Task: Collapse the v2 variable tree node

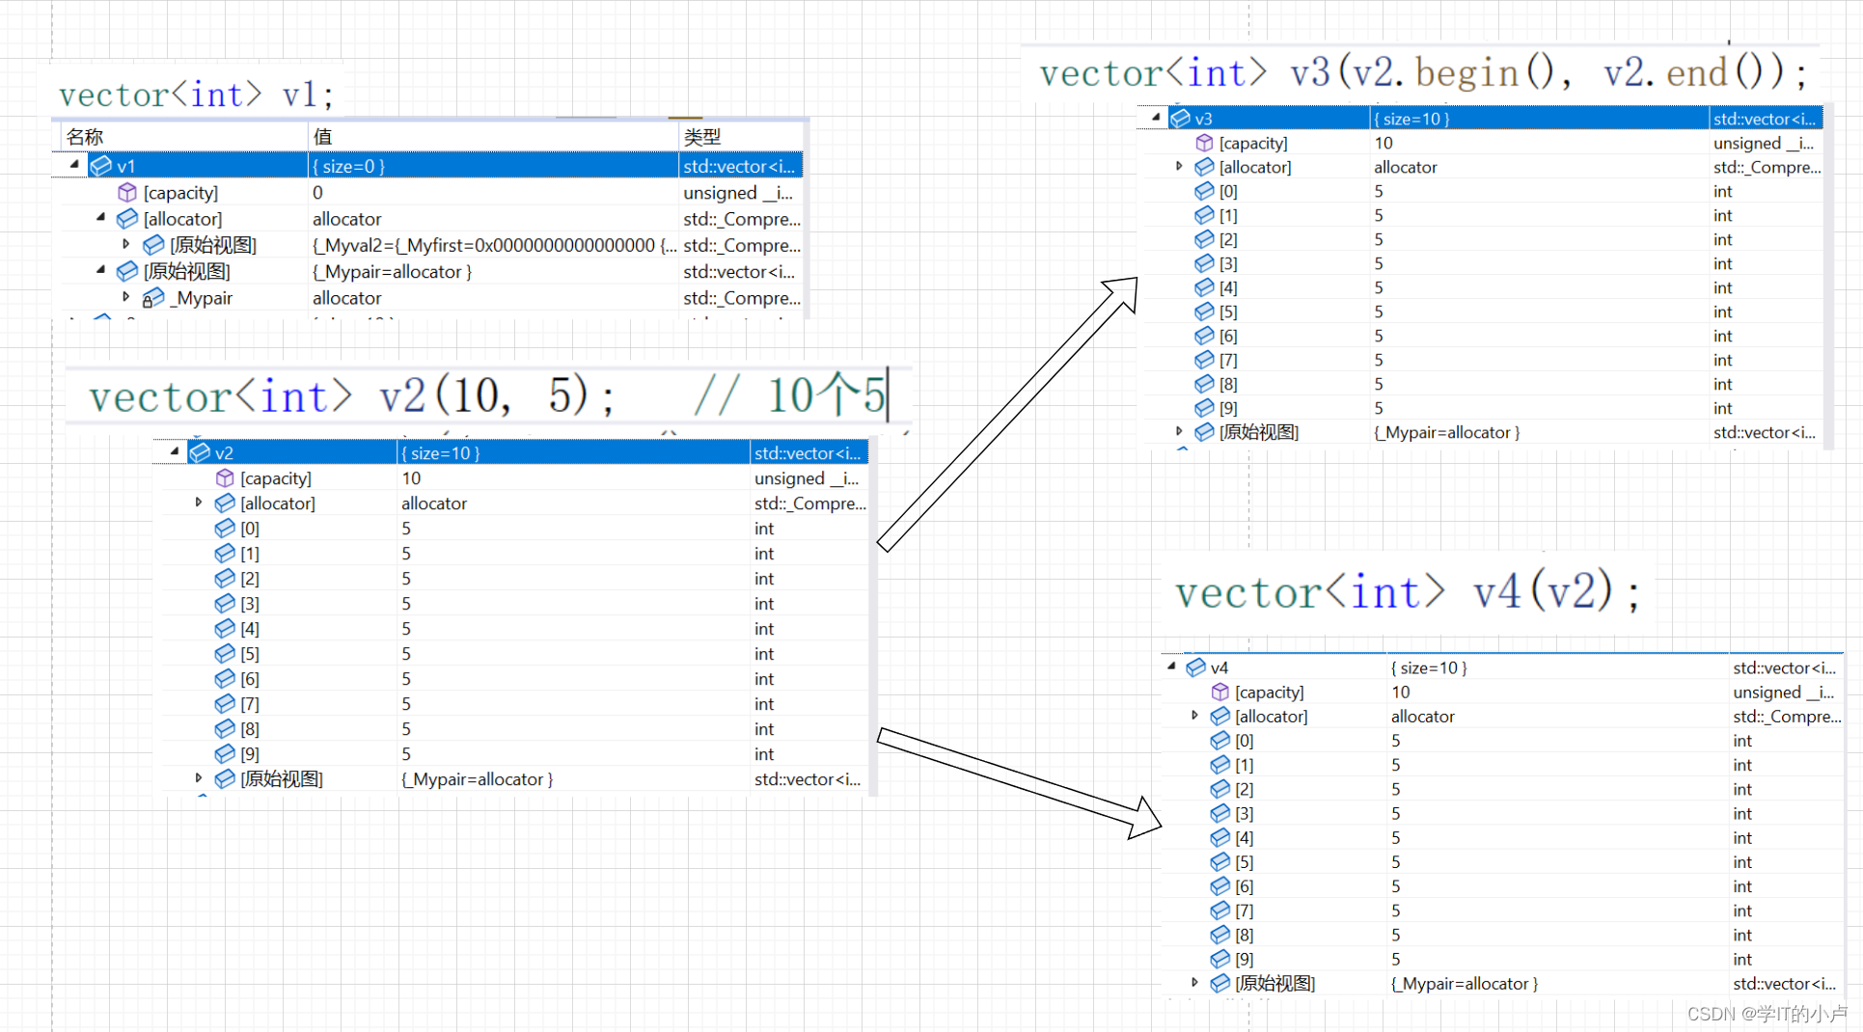Action: pyautogui.click(x=175, y=451)
